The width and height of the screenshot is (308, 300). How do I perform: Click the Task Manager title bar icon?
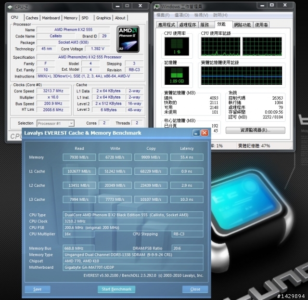pyautogui.click(x=157, y=7)
